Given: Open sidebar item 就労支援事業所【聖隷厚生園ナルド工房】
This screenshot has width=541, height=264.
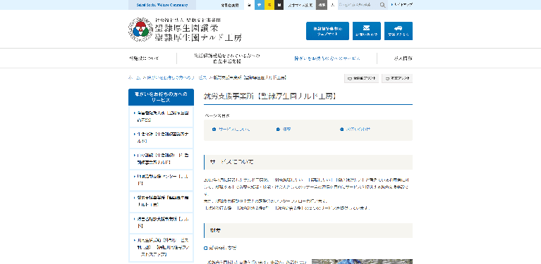Looking at the screenshot, I should [x=161, y=201].
